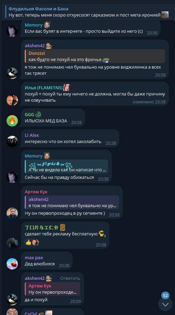Click Li Alex's dark avatar
Screen dimensions: 175x315
(x=12, y=141)
